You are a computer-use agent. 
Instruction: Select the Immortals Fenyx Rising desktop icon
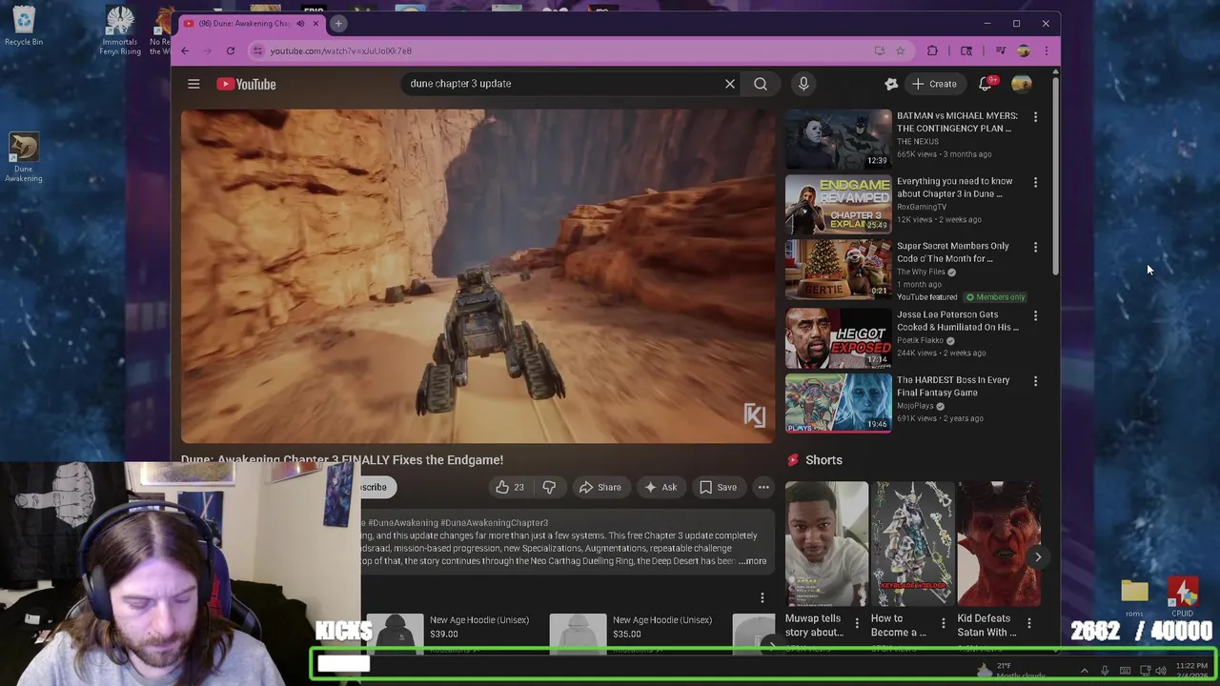coord(120,30)
